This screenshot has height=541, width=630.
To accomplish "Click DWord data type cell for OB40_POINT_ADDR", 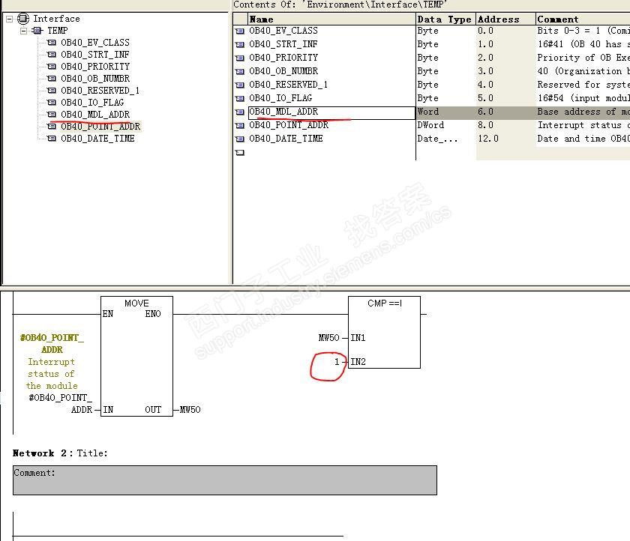I will 446,125.
